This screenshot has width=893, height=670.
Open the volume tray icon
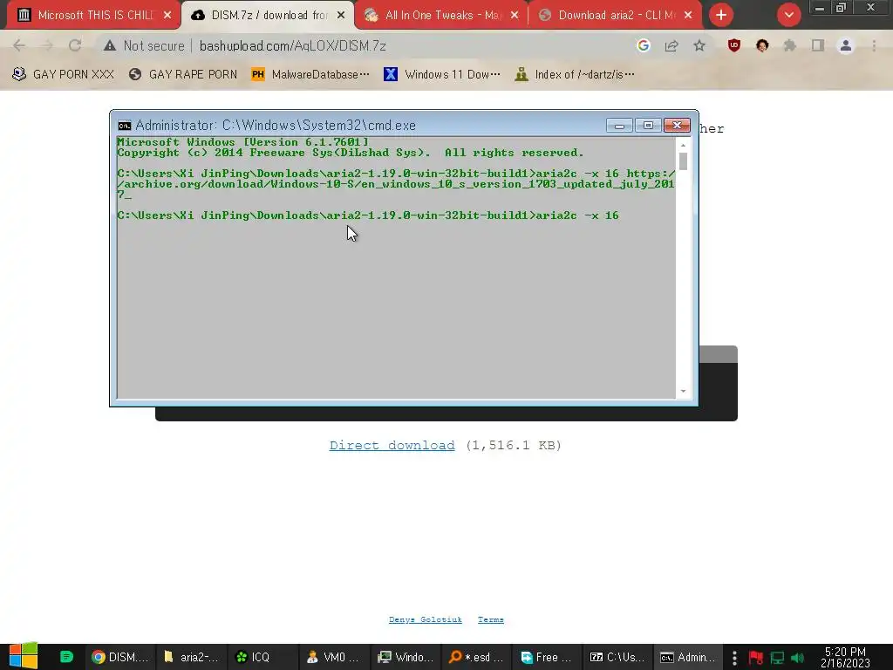(x=797, y=658)
